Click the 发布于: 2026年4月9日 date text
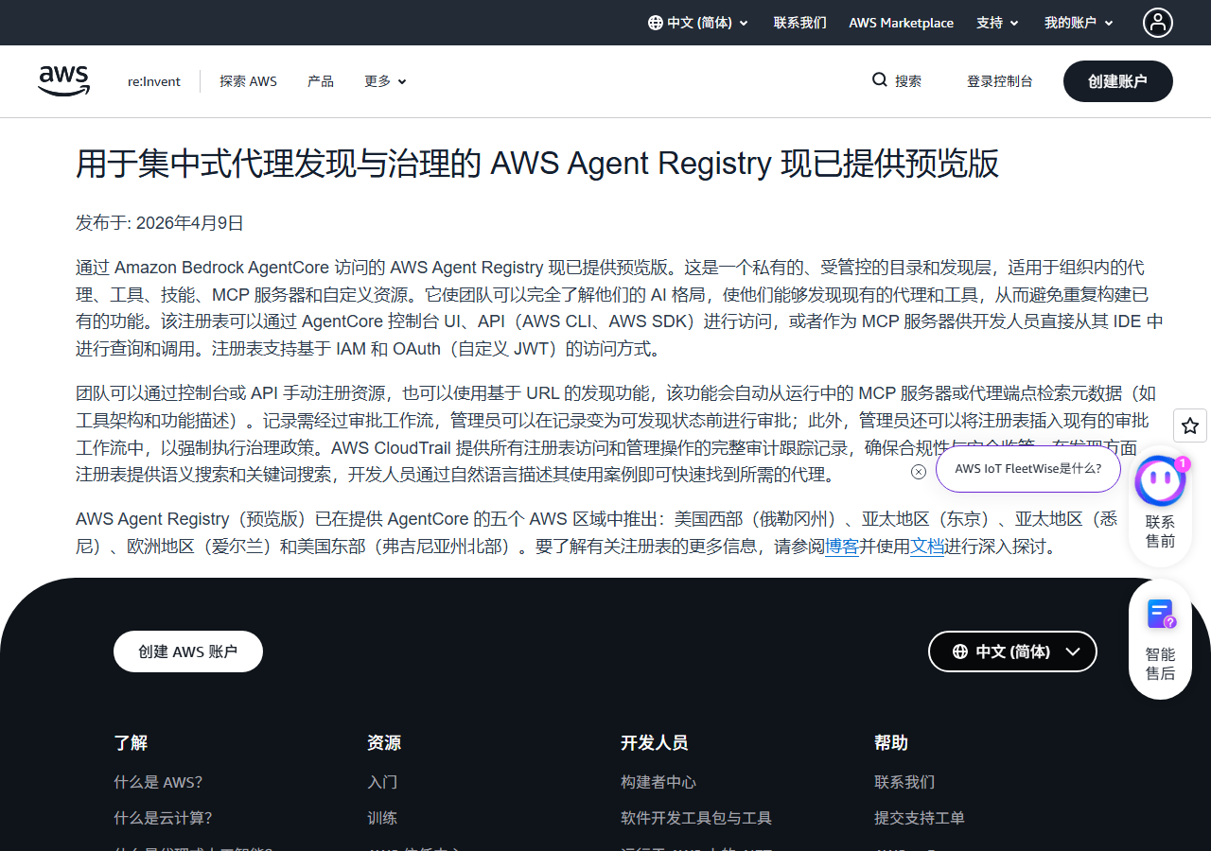The width and height of the screenshot is (1211, 851). (x=160, y=223)
